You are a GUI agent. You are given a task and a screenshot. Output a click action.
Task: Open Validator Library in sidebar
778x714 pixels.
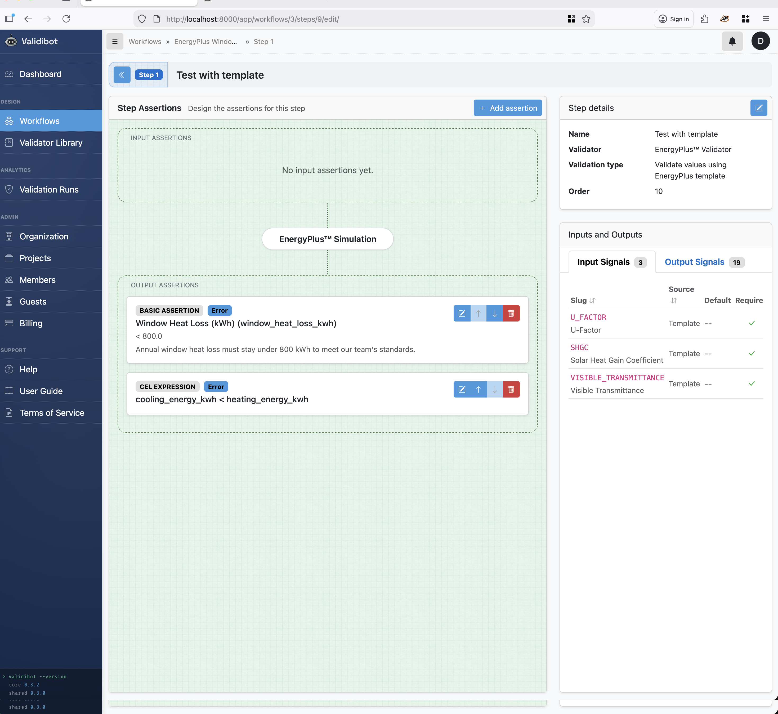[51, 142]
